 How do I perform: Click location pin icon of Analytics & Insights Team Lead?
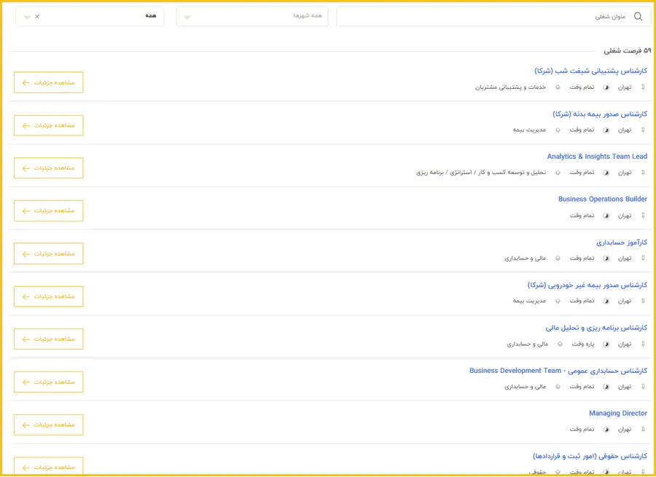tap(643, 173)
